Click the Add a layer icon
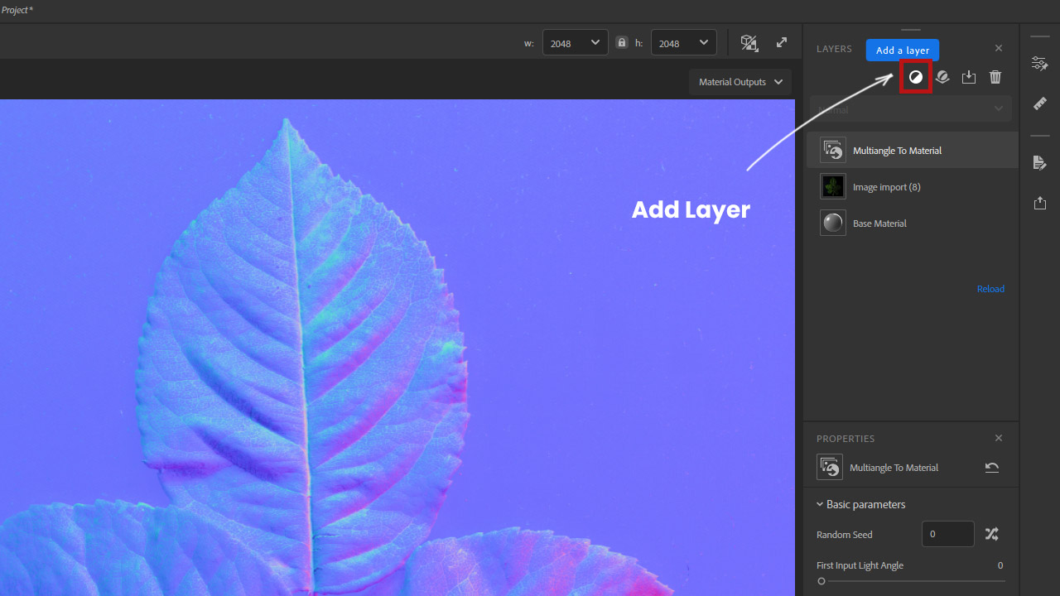 click(x=915, y=77)
